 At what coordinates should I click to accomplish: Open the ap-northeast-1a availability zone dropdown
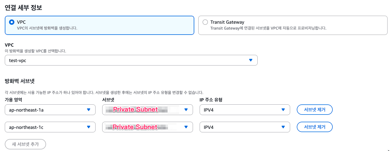(50, 110)
